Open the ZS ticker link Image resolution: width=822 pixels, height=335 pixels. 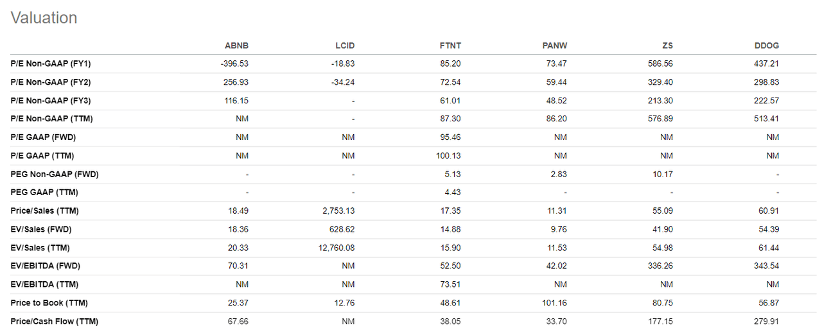point(667,46)
